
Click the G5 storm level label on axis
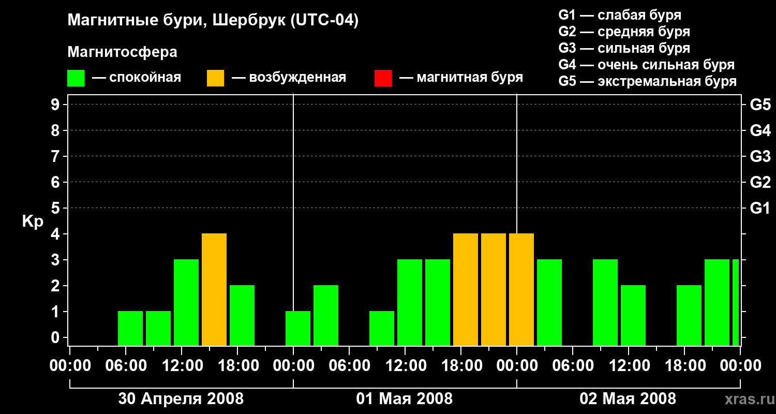coord(760,105)
